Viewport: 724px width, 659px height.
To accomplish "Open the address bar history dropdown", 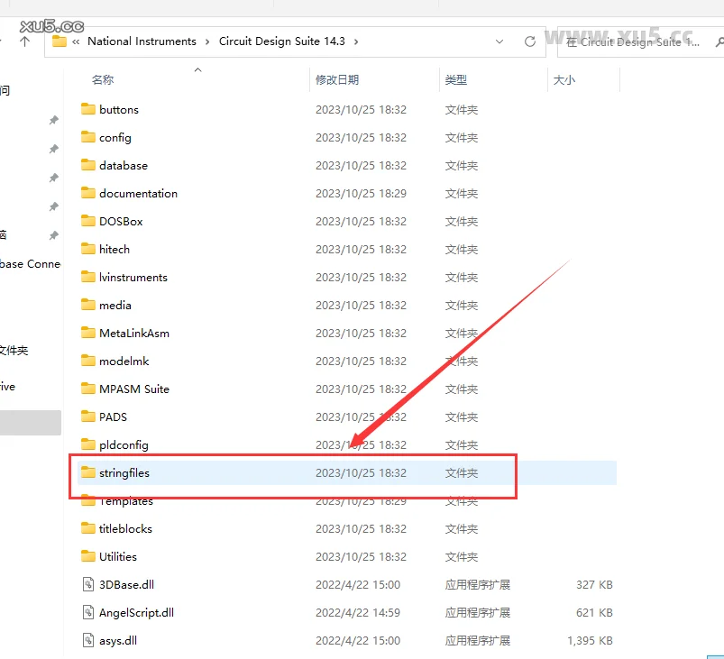I will (500, 41).
